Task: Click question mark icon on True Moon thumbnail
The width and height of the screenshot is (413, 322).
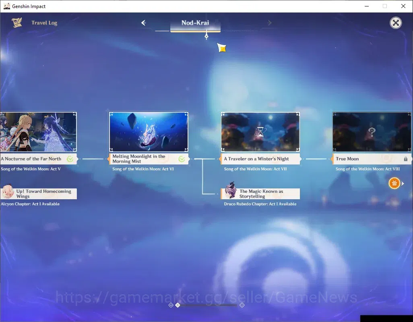Action: [x=372, y=132]
